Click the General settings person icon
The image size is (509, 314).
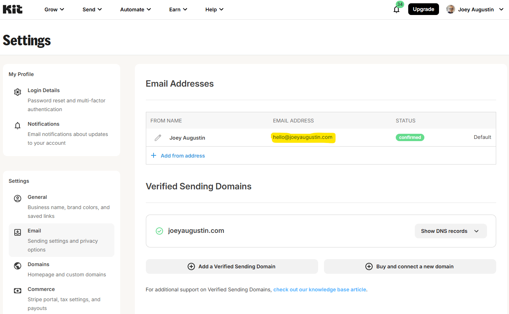[18, 198]
